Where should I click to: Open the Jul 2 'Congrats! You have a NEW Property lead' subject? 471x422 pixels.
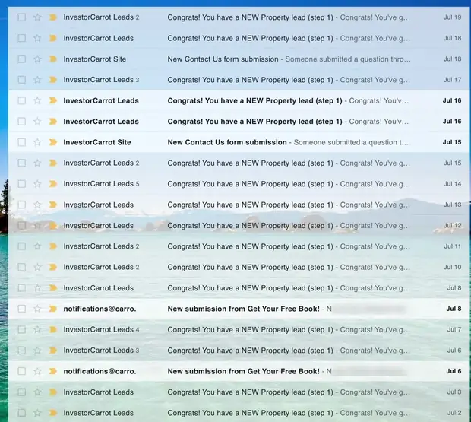pos(250,413)
